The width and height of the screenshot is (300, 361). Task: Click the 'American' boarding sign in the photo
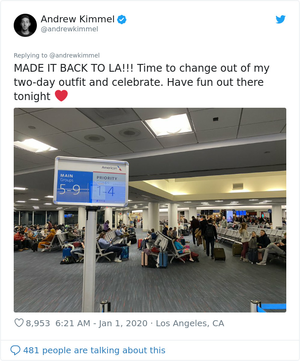[x=111, y=168]
